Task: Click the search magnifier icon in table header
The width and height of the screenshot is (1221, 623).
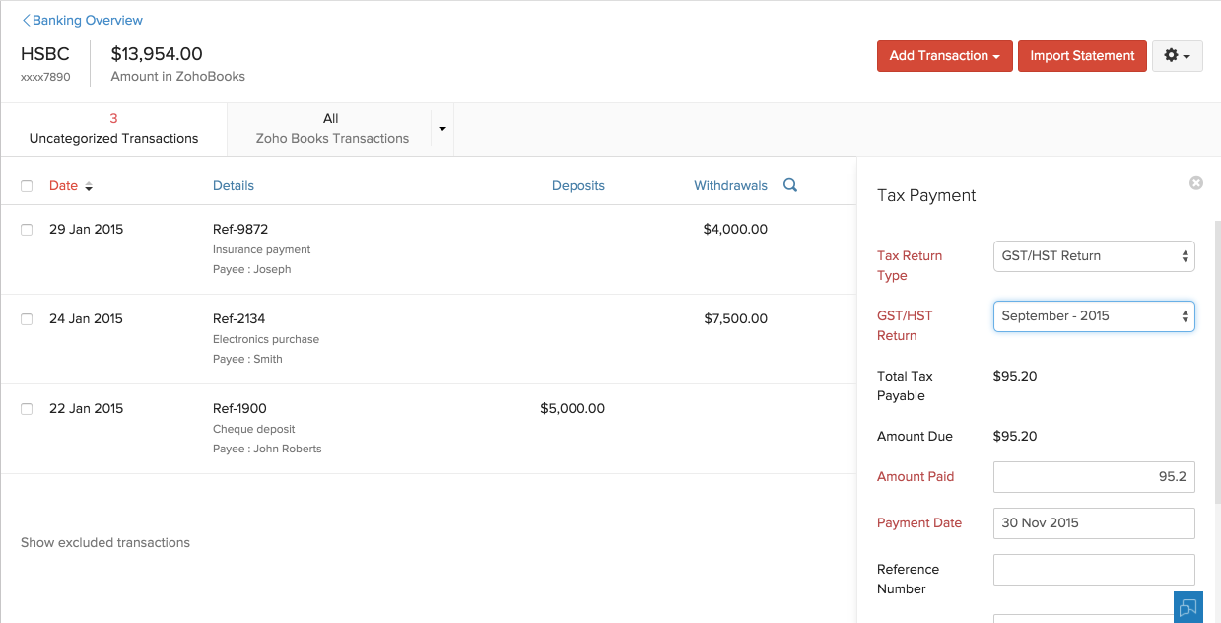Action: tap(789, 185)
